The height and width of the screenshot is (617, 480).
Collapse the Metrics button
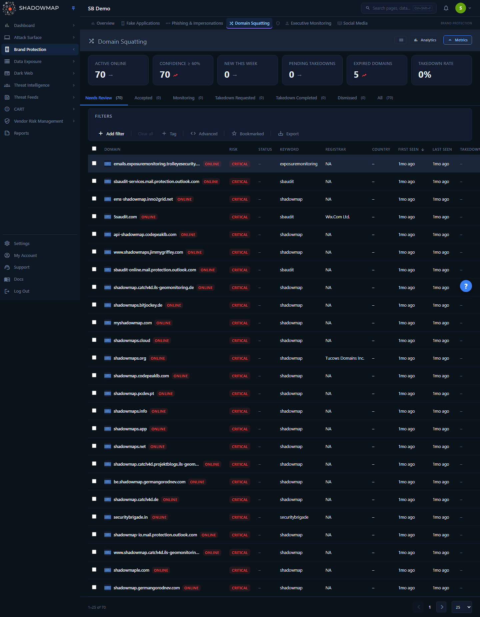(x=458, y=40)
